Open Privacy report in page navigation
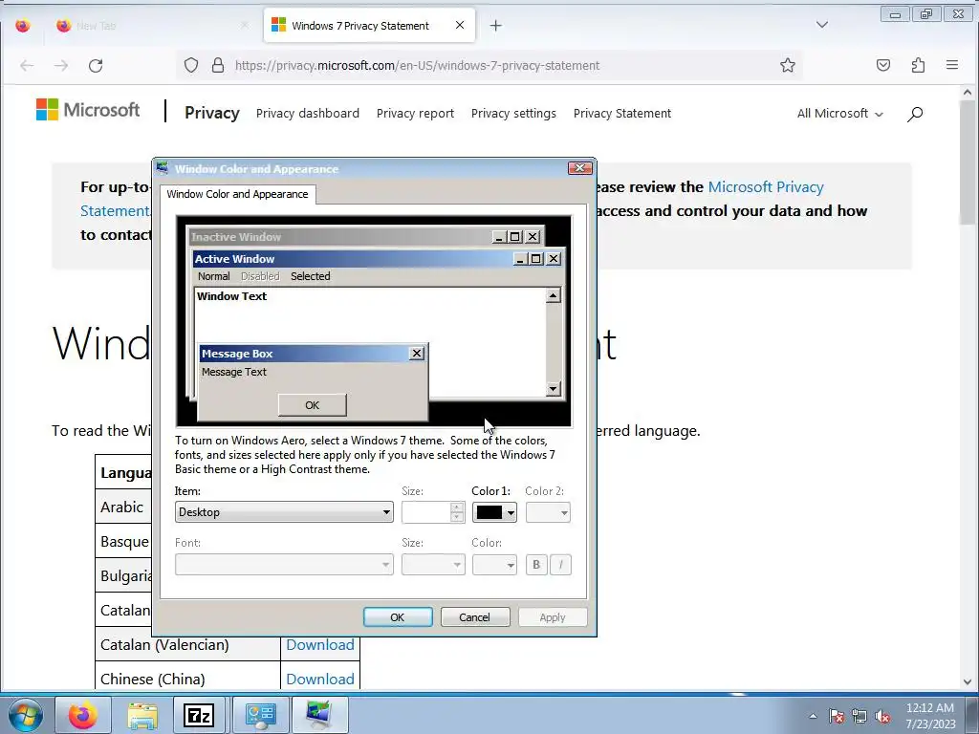The height and width of the screenshot is (734, 979). (x=415, y=114)
